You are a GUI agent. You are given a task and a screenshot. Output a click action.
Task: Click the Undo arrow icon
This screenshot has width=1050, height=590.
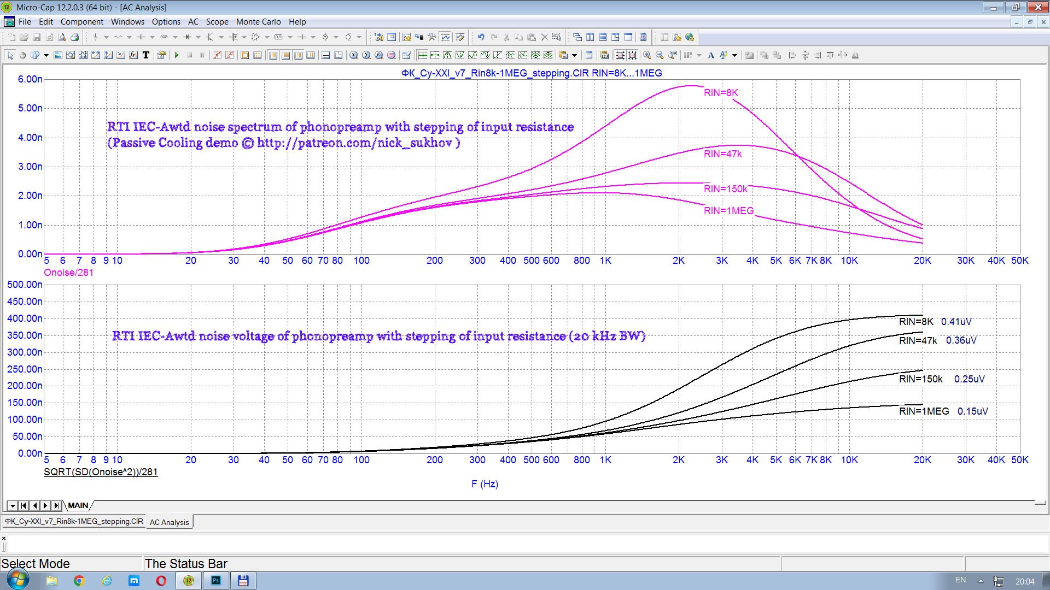(481, 37)
